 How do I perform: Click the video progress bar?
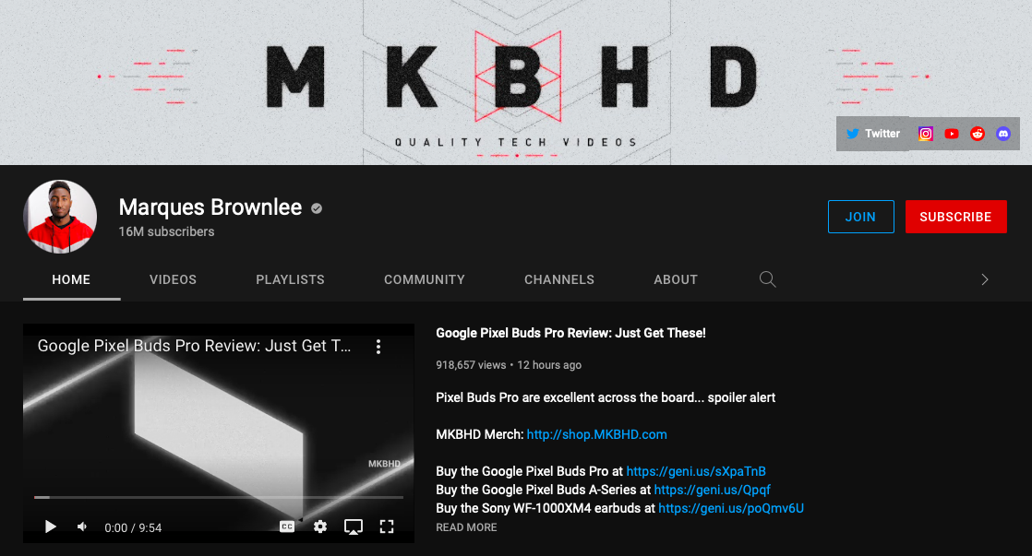pyautogui.click(x=219, y=498)
